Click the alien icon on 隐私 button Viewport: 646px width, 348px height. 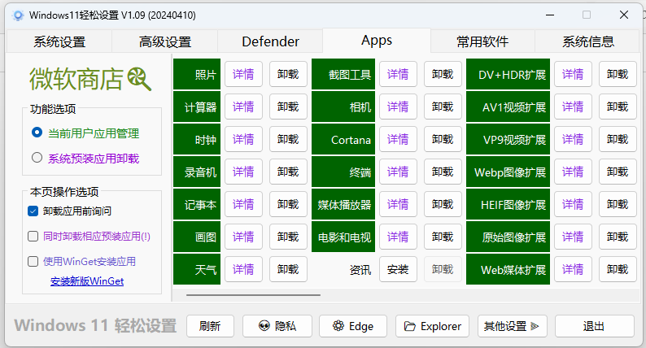(x=264, y=326)
